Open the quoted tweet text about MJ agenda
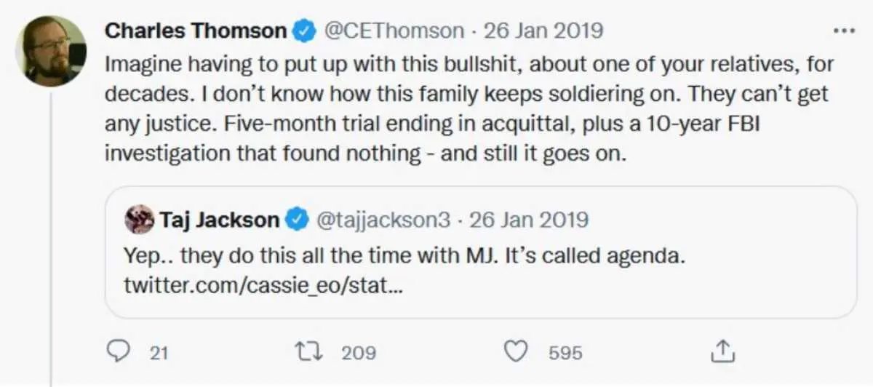 pyautogui.click(x=404, y=255)
